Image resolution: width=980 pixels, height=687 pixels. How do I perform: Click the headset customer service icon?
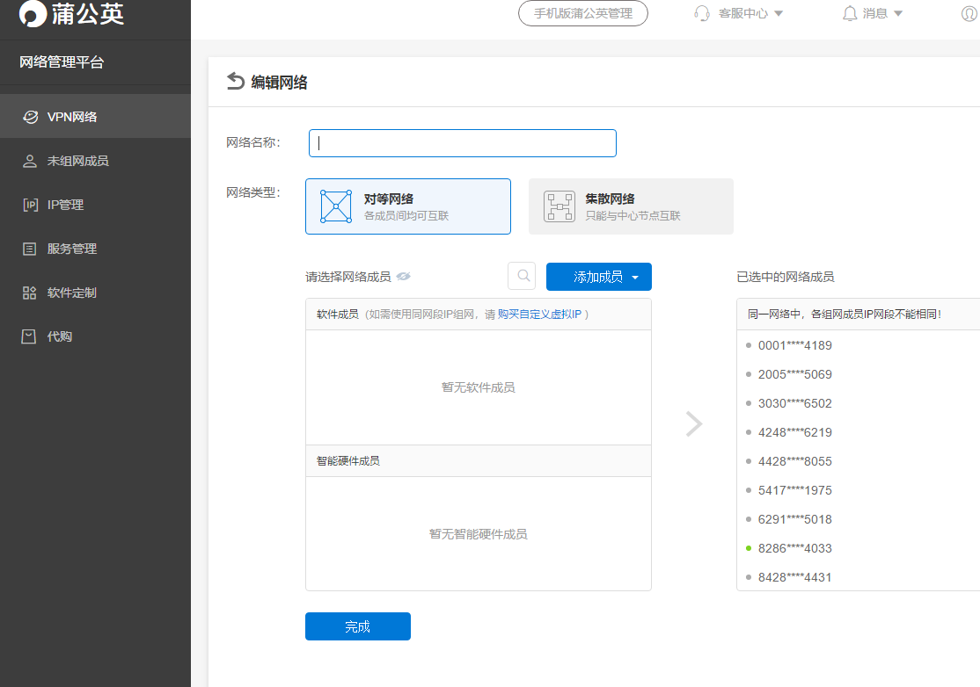pyautogui.click(x=702, y=13)
